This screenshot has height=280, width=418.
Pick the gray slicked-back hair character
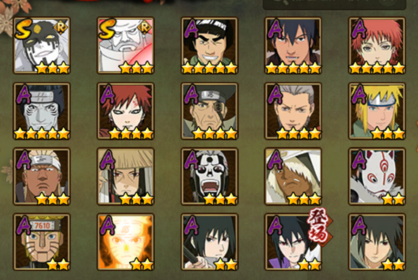point(293,111)
